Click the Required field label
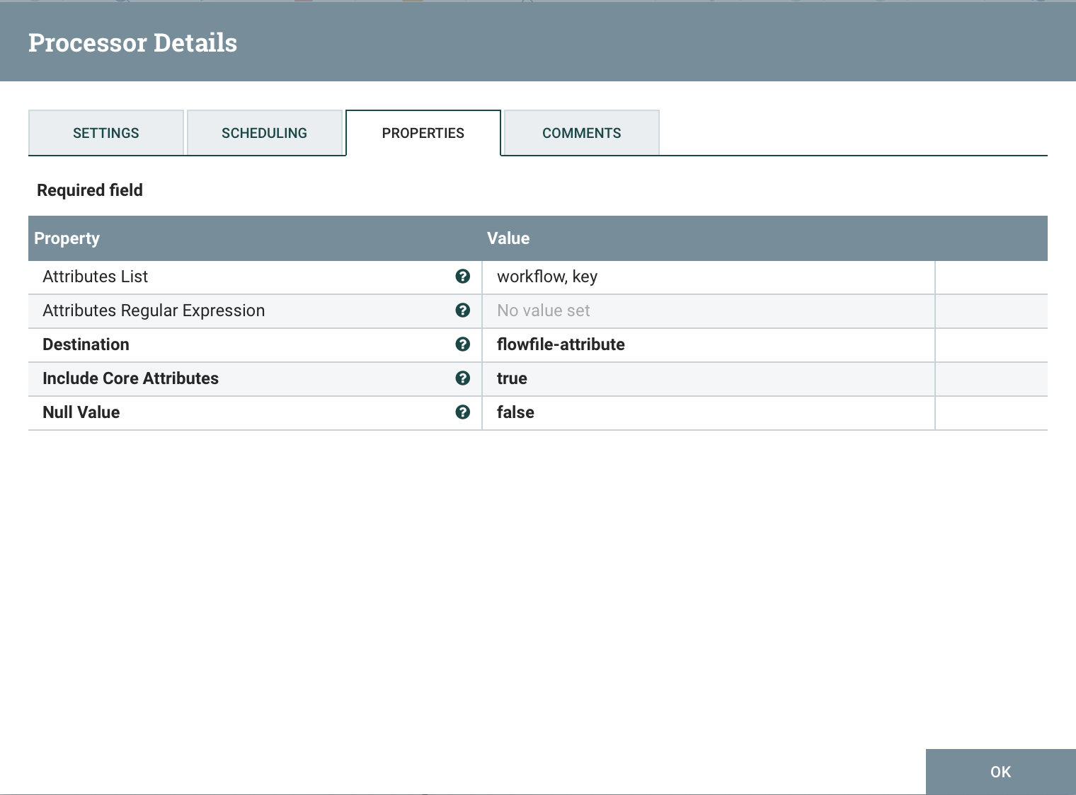Viewport: 1076px width, 795px height. tap(89, 190)
